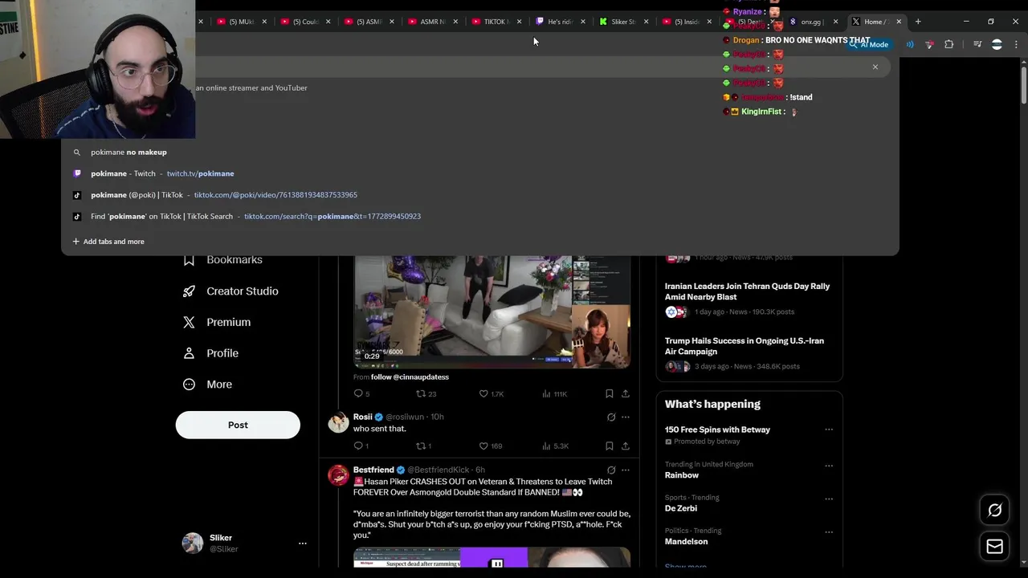Go to Profile in sidebar
This screenshot has width=1028, height=578.
(210, 353)
